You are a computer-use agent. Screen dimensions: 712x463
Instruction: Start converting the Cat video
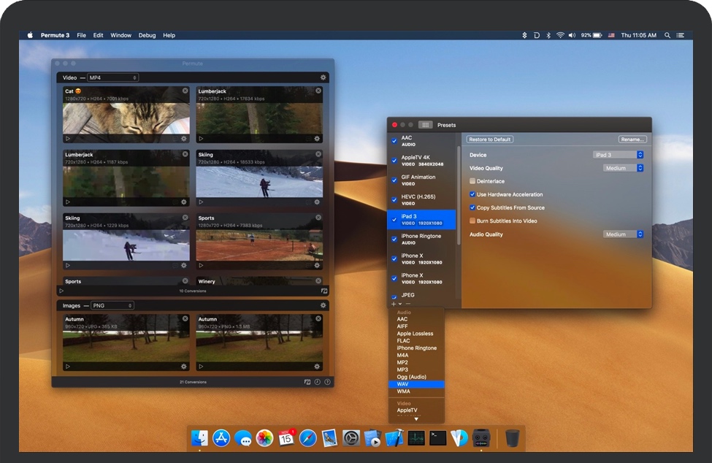pyautogui.click(x=68, y=139)
